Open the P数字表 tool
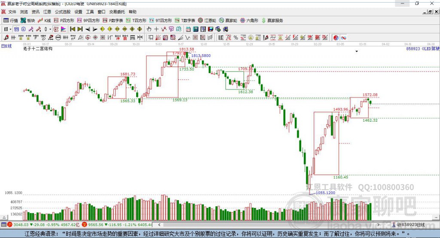 click(113, 21)
